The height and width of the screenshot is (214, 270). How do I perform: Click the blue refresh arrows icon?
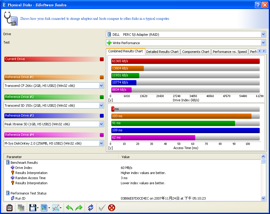(91, 208)
